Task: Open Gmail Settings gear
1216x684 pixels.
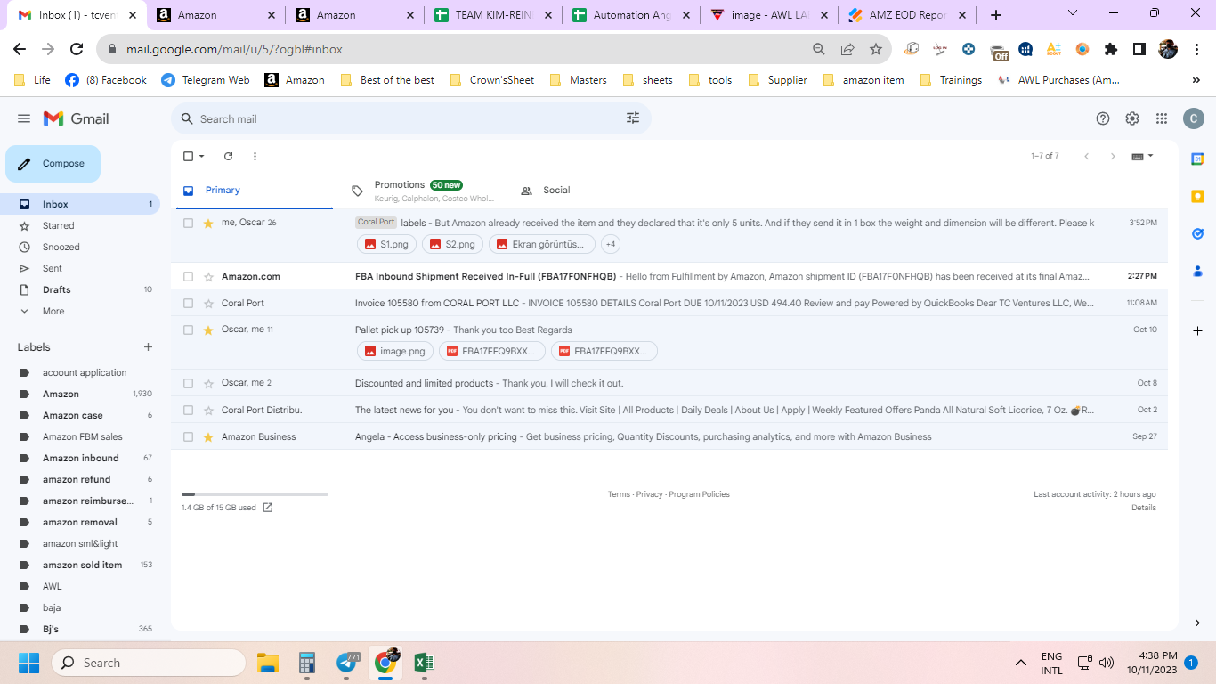Action: [1132, 118]
